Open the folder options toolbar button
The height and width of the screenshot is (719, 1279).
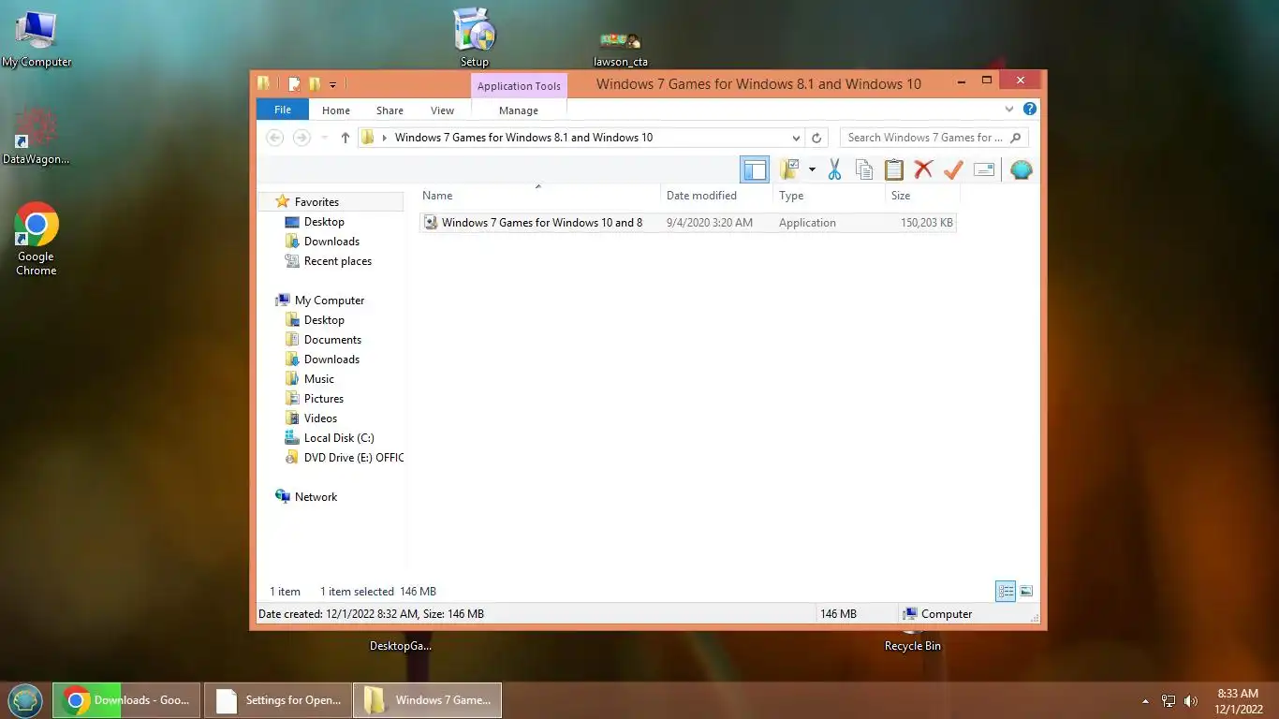[790, 169]
